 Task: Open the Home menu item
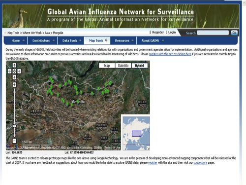(x=16, y=40)
